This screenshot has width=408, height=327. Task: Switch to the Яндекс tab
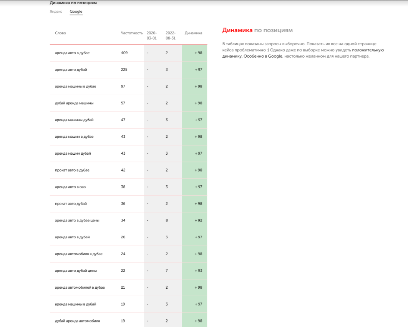(x=56, y=12)
